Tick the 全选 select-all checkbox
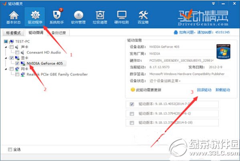240x161 pixels. [10, 149]
